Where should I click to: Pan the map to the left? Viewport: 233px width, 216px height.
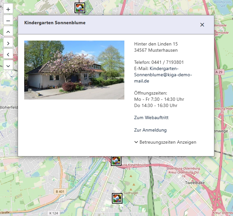tap(8, 54)
